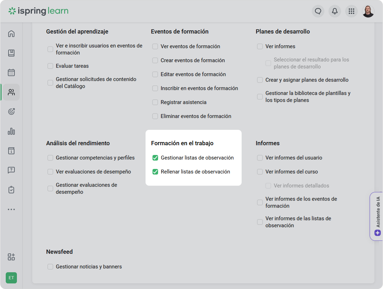Viewport: 383px width, 289px height.
Task: Open the calendar icon in sidebar
Action: coord(11,73)
